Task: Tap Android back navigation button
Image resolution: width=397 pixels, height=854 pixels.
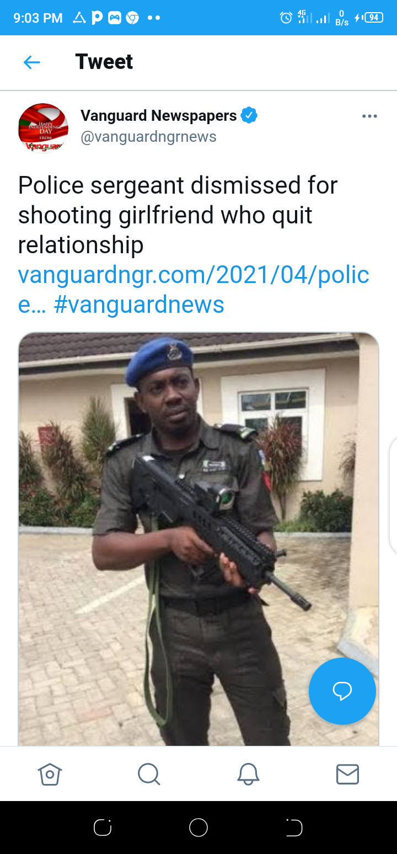Action: (x=294, y=828)
